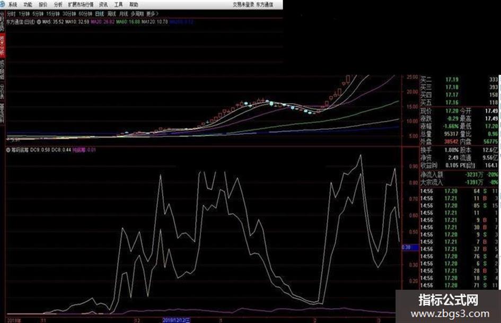501x323 pixels.
Task: Open the 报价 menu
Action: click(x=43, y=4)
